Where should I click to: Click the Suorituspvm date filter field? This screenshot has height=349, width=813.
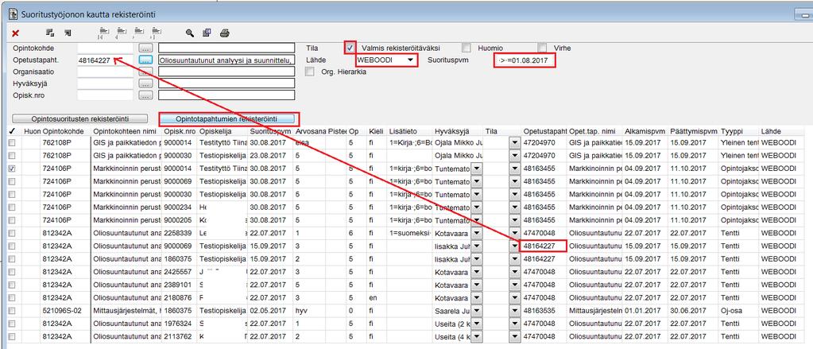[x=525, y=60]
